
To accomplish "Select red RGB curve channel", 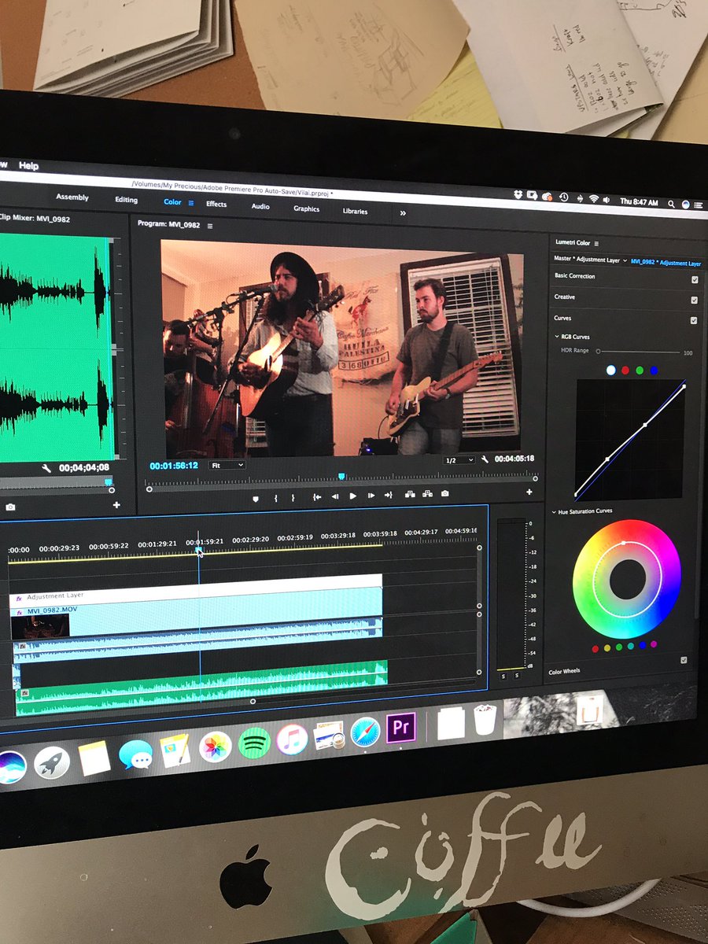I will click(625, 370).
